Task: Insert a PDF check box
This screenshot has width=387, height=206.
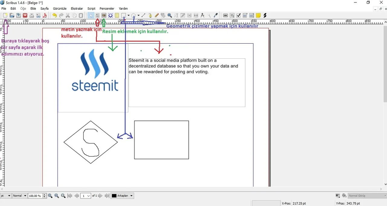Action: (239, 15)
